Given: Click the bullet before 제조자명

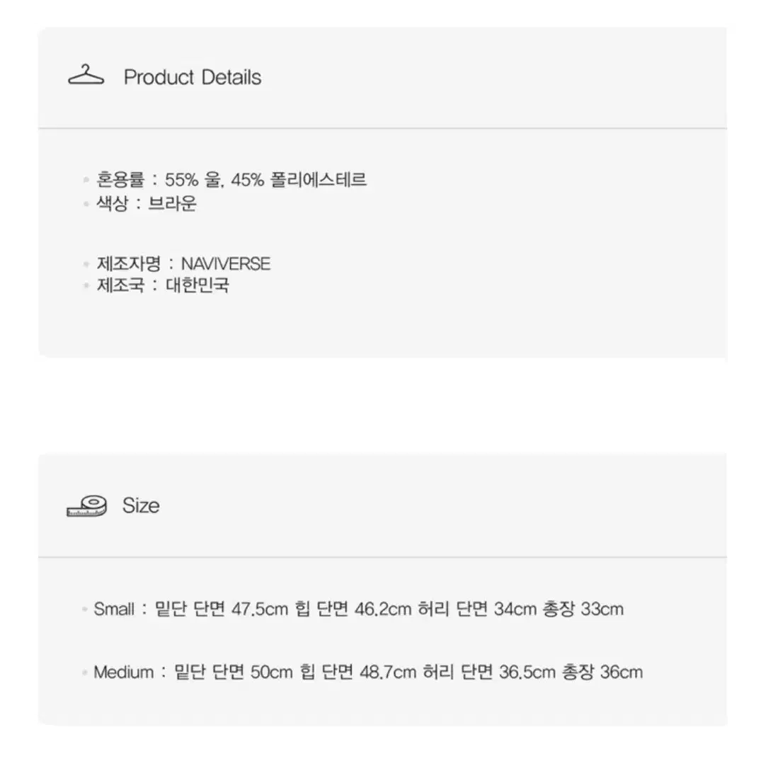Looking at the screenshot, I should click(x=86, y=264).
